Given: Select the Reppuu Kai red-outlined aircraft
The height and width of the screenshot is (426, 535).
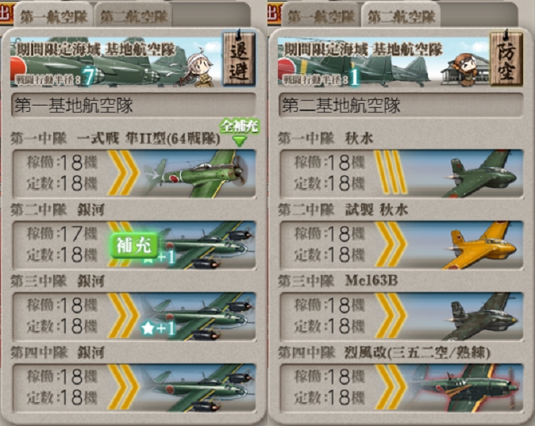Looking at the screenshot, I should click(402, 387).
